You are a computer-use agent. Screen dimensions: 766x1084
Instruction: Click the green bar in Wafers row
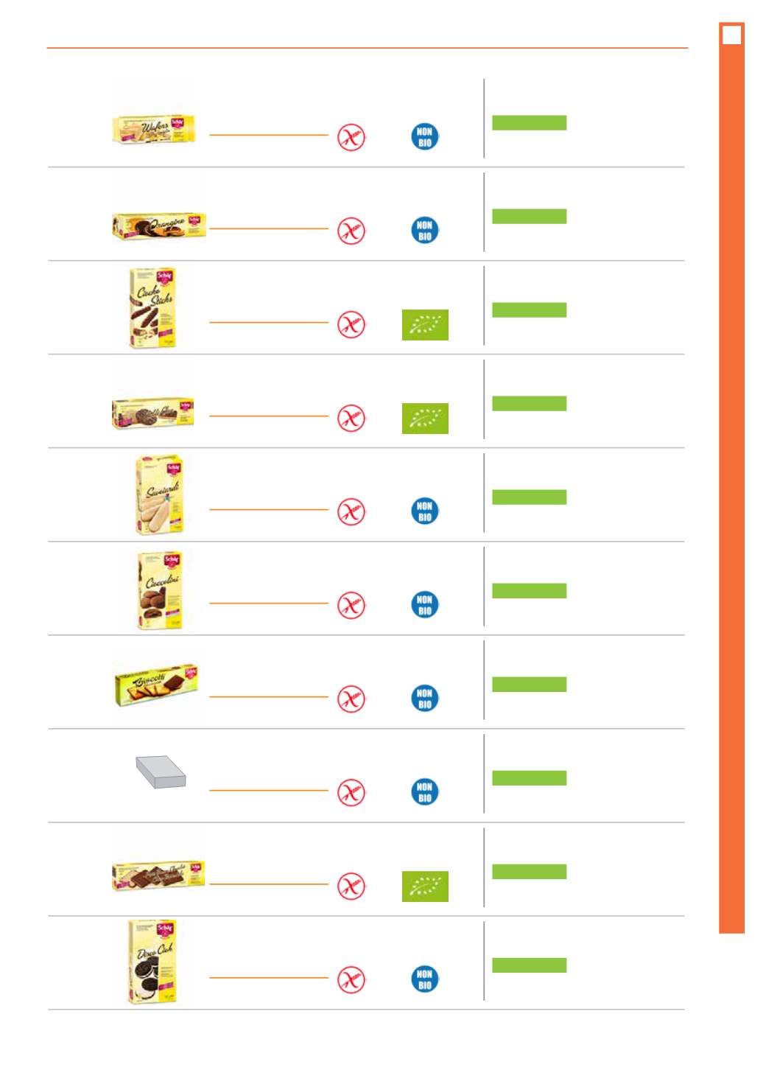click(x=529, y=122)
